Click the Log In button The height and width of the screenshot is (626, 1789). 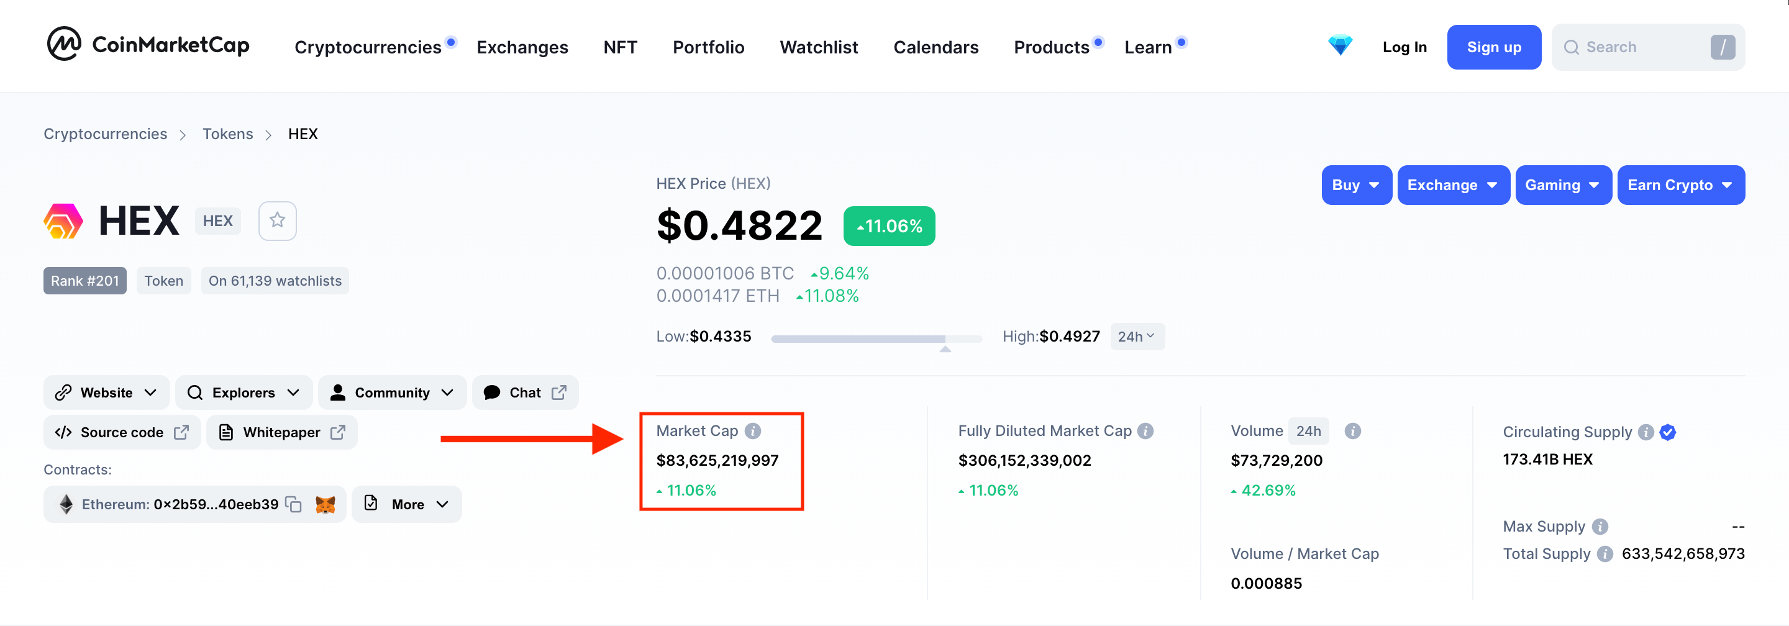[1404, 47]
